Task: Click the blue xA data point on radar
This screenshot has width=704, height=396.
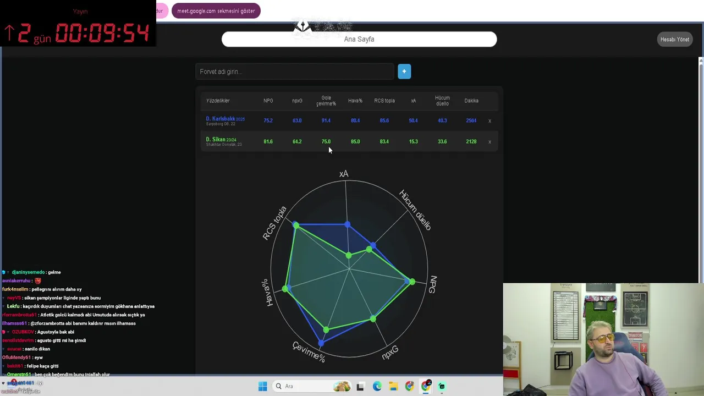Action: pyautogui.click(x=348, y=224)
